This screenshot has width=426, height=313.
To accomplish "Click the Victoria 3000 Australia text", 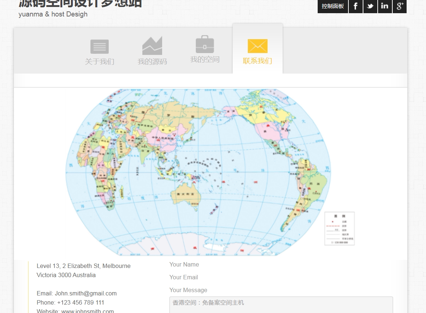I will (x=66, y=275).
